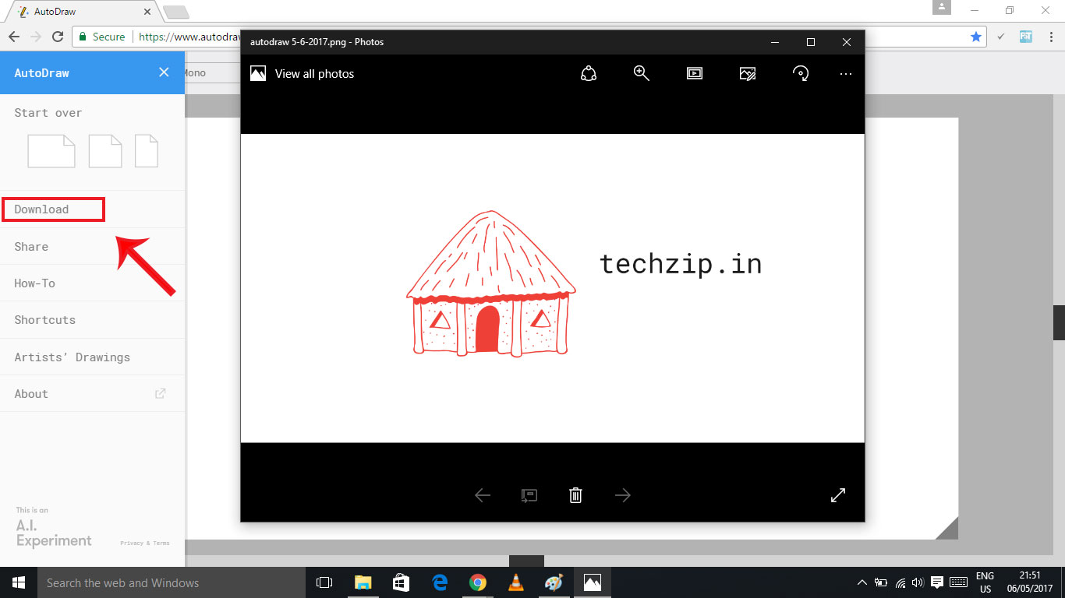The width and height of the screenshot is (1065, 598).
Task: Open File Explorer from the taskbar
Action: (x=363, y=582)
